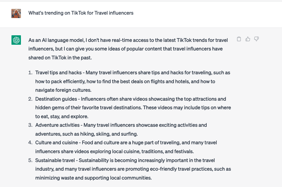Click list number 3 marker
The height and width of the screenshot is (187, 282).
(x=30, y=125)
